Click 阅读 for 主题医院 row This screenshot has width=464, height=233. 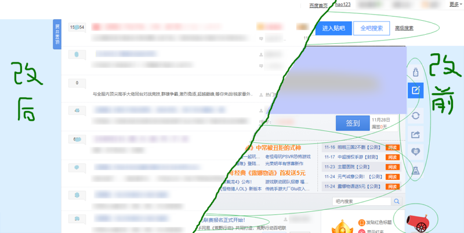tap(393, 167)
